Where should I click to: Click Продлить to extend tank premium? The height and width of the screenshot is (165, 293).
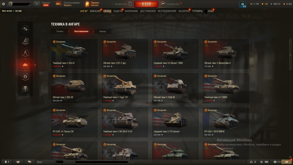click(x=67, y=5)
